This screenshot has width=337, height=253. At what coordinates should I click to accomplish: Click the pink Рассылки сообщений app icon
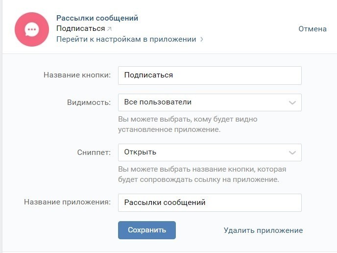click(x=32, y=29)
